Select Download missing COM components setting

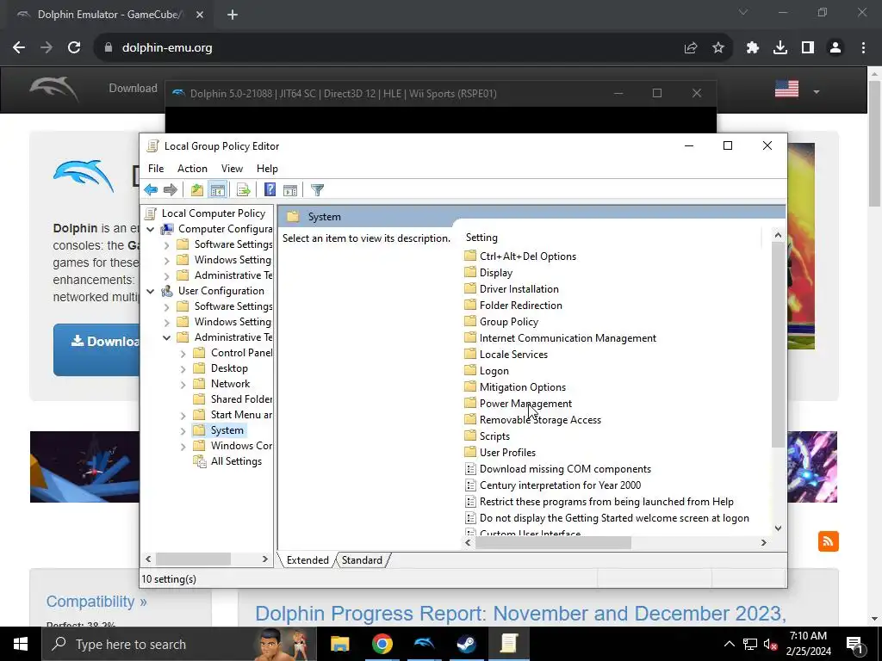565,469
